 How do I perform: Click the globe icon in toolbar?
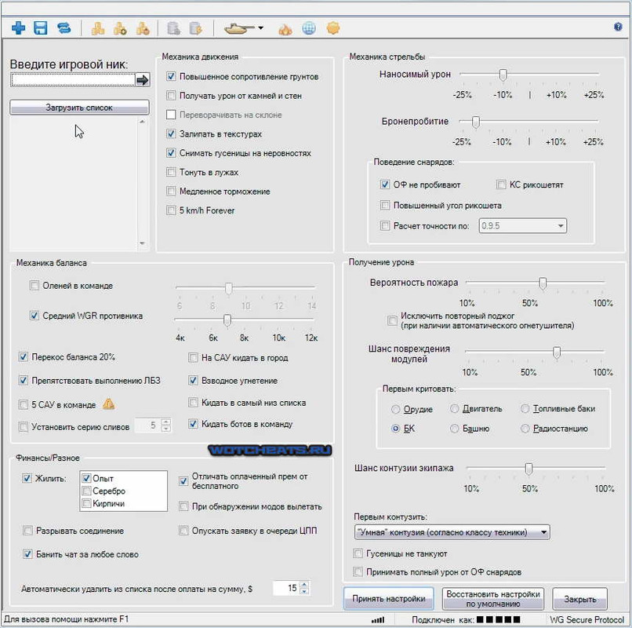point(309,28)
